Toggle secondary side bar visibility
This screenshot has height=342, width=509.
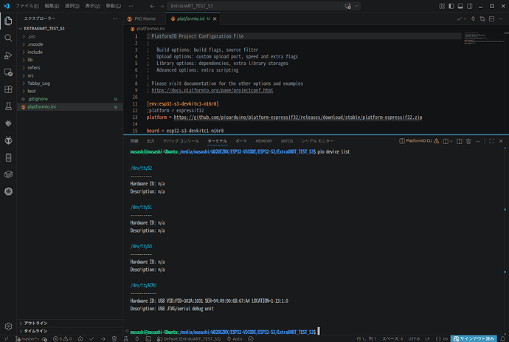[x=470, y=6]
